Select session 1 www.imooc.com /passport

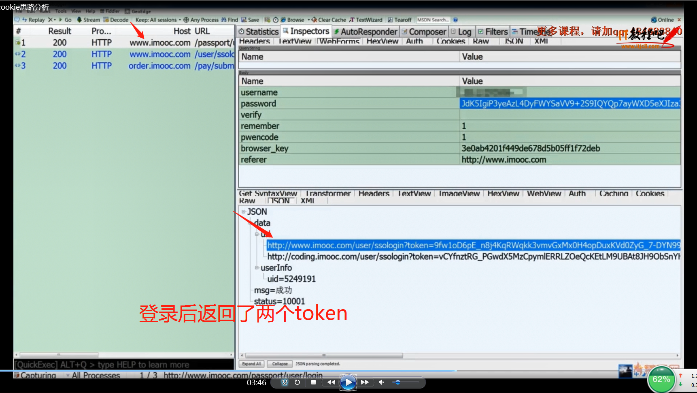(x=124, y=43)
